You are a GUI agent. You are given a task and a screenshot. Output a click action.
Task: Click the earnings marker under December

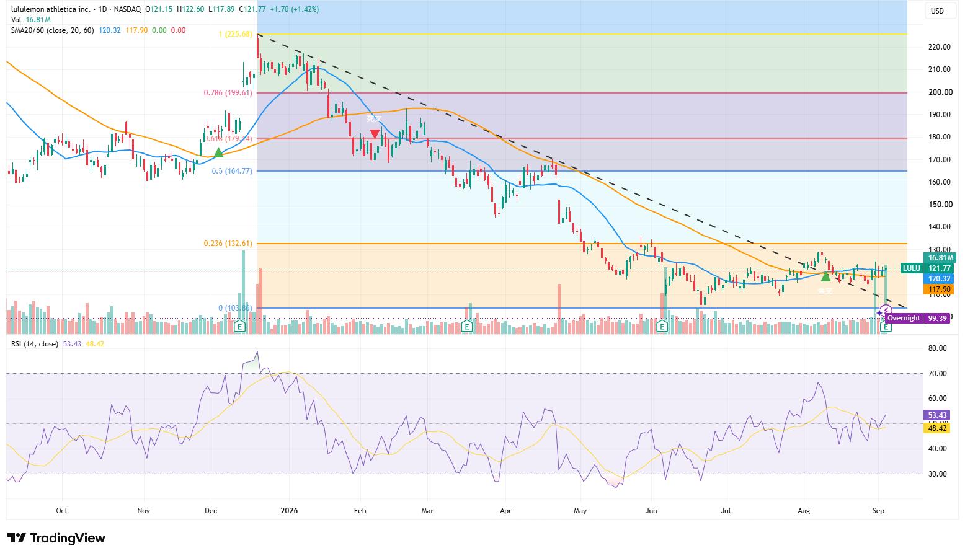click(x=241, y=326)
